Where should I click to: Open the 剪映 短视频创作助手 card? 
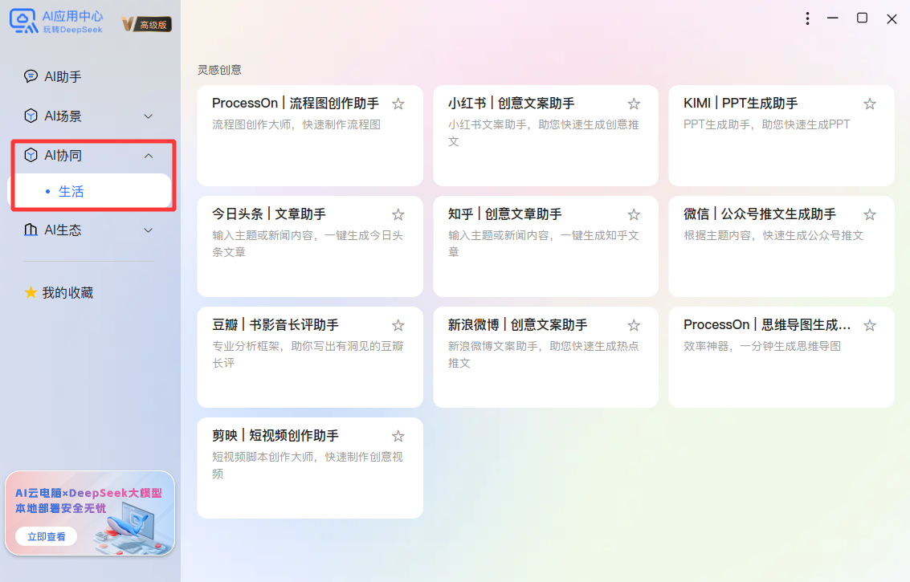pos(310,468)
